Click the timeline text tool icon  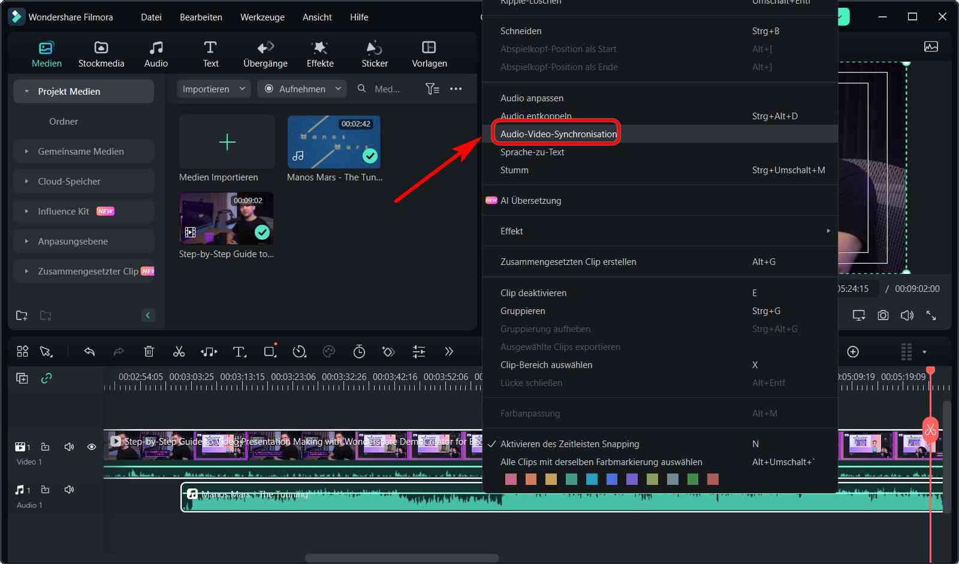pos(239,352)
